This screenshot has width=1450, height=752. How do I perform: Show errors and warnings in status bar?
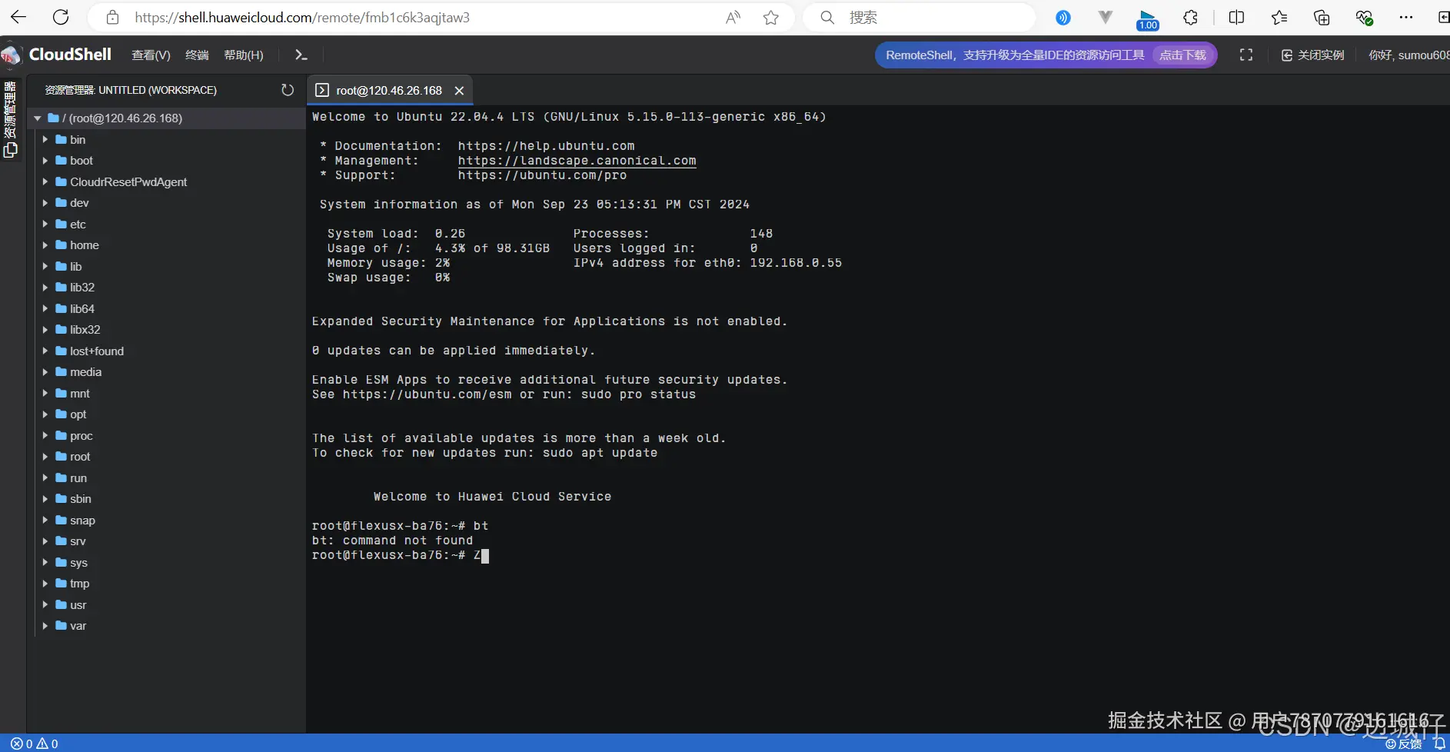click(35, 744)
